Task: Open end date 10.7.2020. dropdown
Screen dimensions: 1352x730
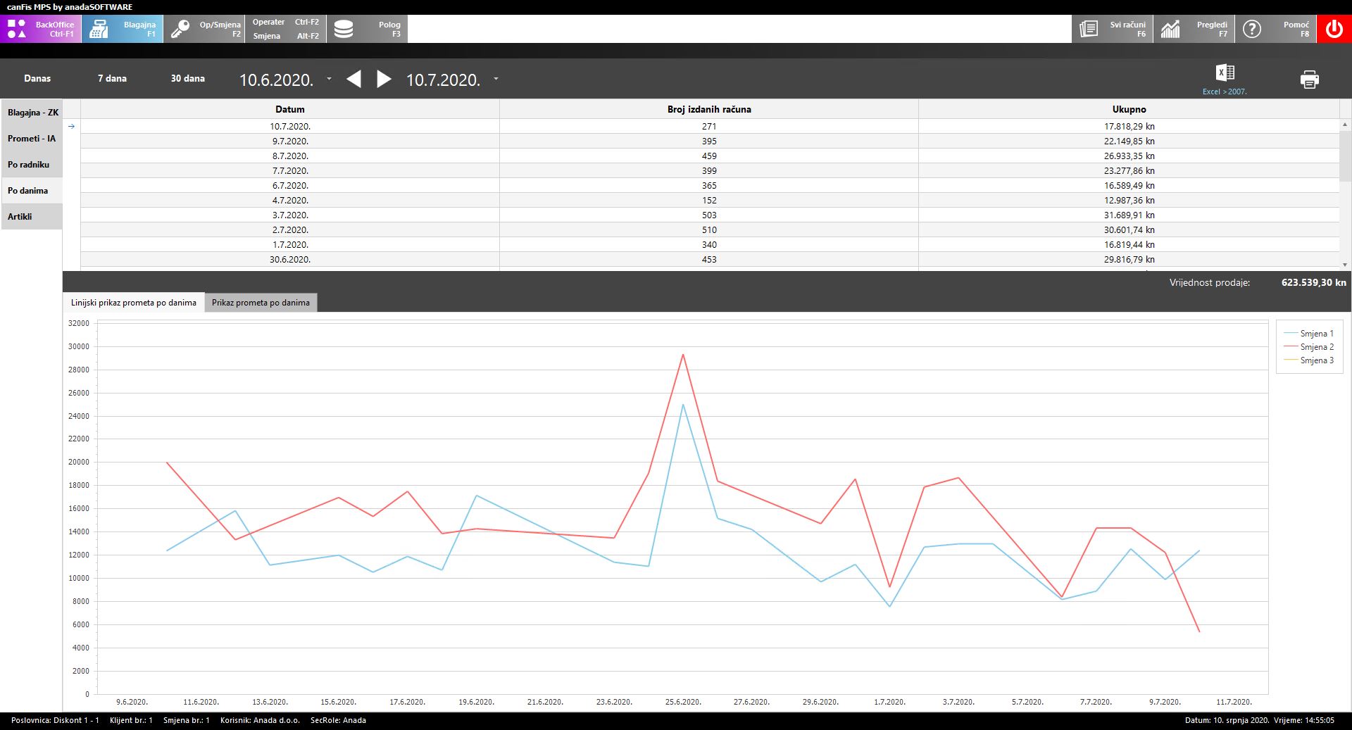Action: point(496,79)
